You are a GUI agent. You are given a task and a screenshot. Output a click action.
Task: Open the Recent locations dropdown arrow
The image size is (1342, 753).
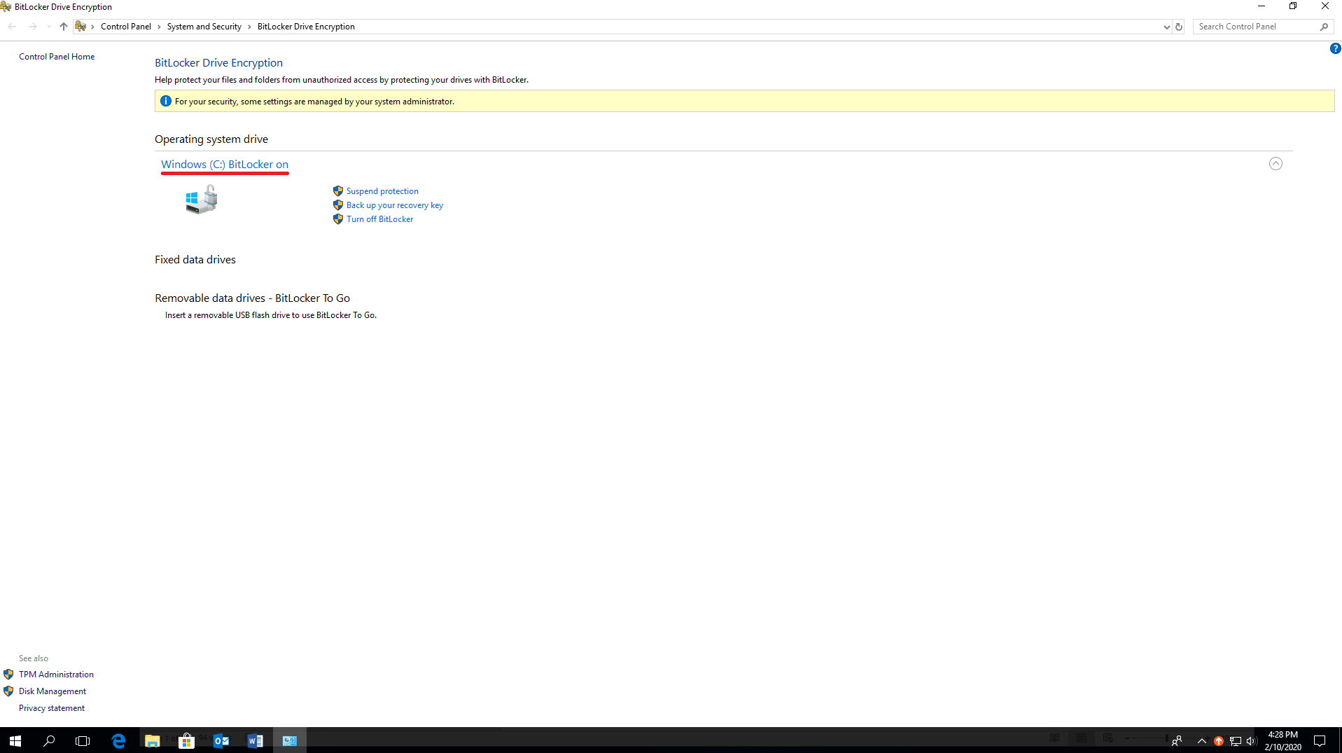49,27
